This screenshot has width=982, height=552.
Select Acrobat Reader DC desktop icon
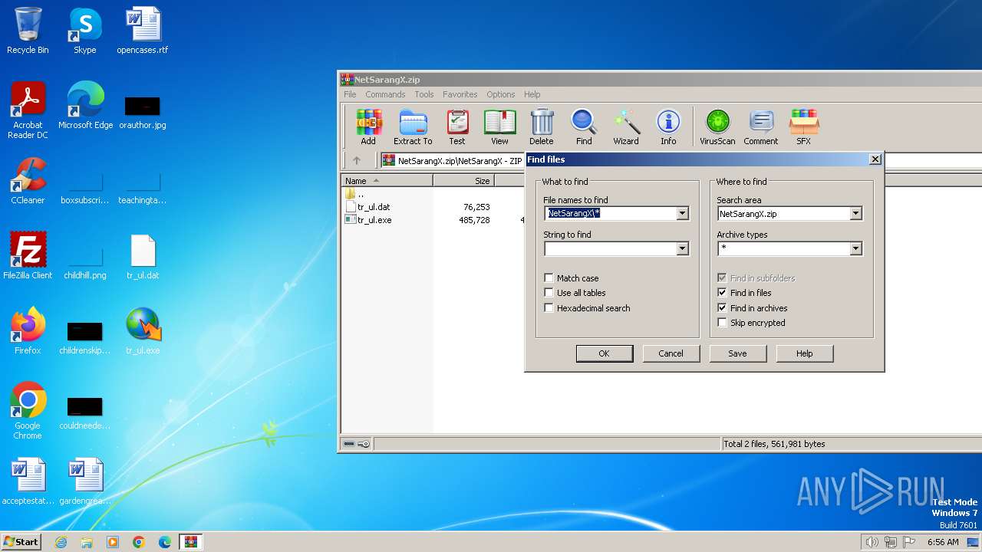[28, 111]
